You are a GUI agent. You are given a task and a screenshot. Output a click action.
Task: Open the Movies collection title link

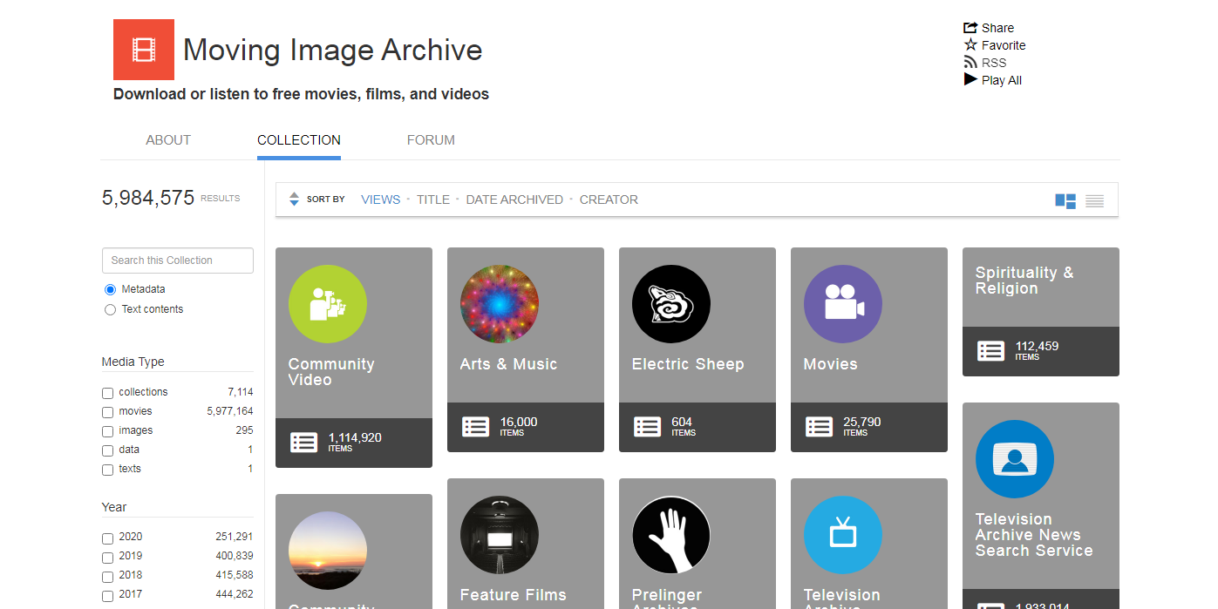pos(831,364)
